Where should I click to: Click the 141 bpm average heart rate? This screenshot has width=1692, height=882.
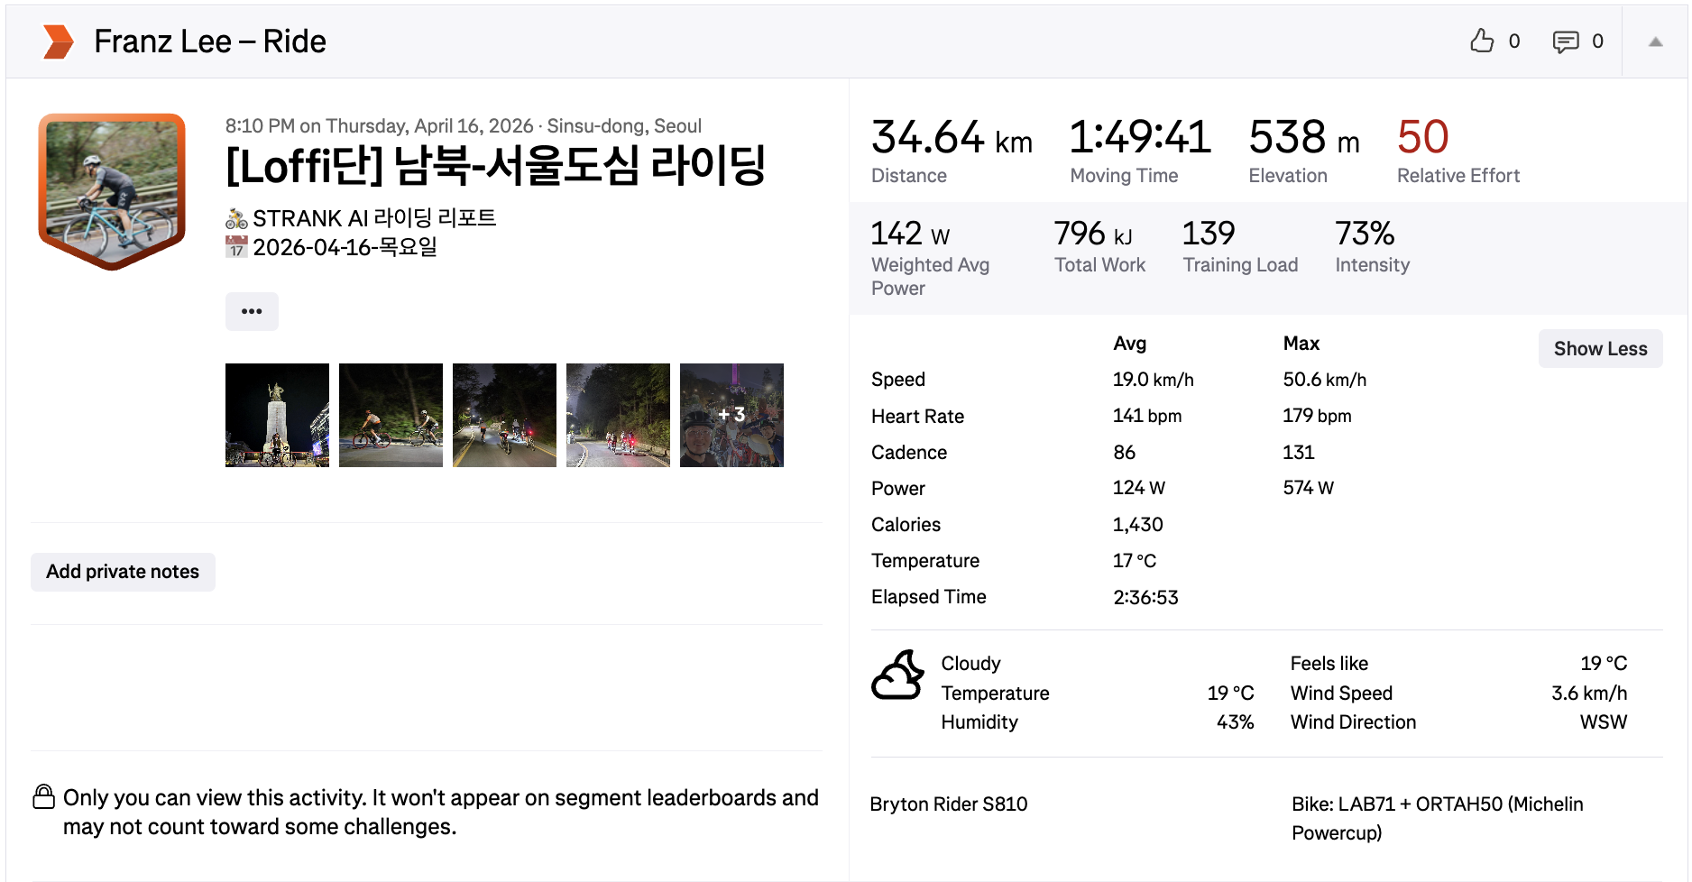[1147, 416]
